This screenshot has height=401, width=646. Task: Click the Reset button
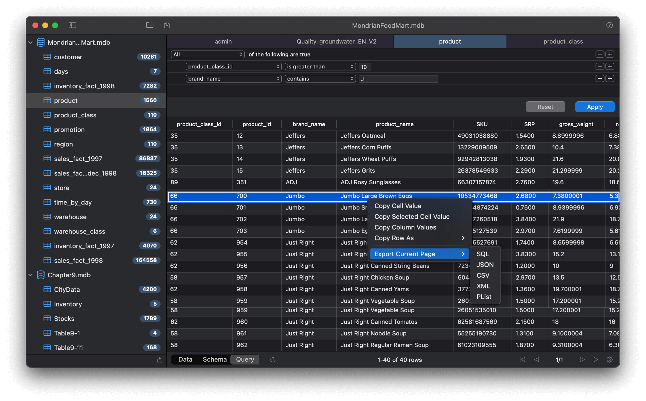[x=545, y=107]
